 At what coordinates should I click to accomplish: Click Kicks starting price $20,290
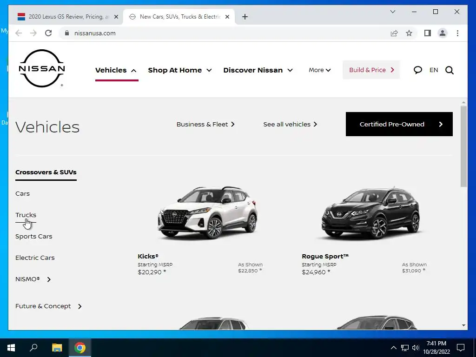[152, 272]
